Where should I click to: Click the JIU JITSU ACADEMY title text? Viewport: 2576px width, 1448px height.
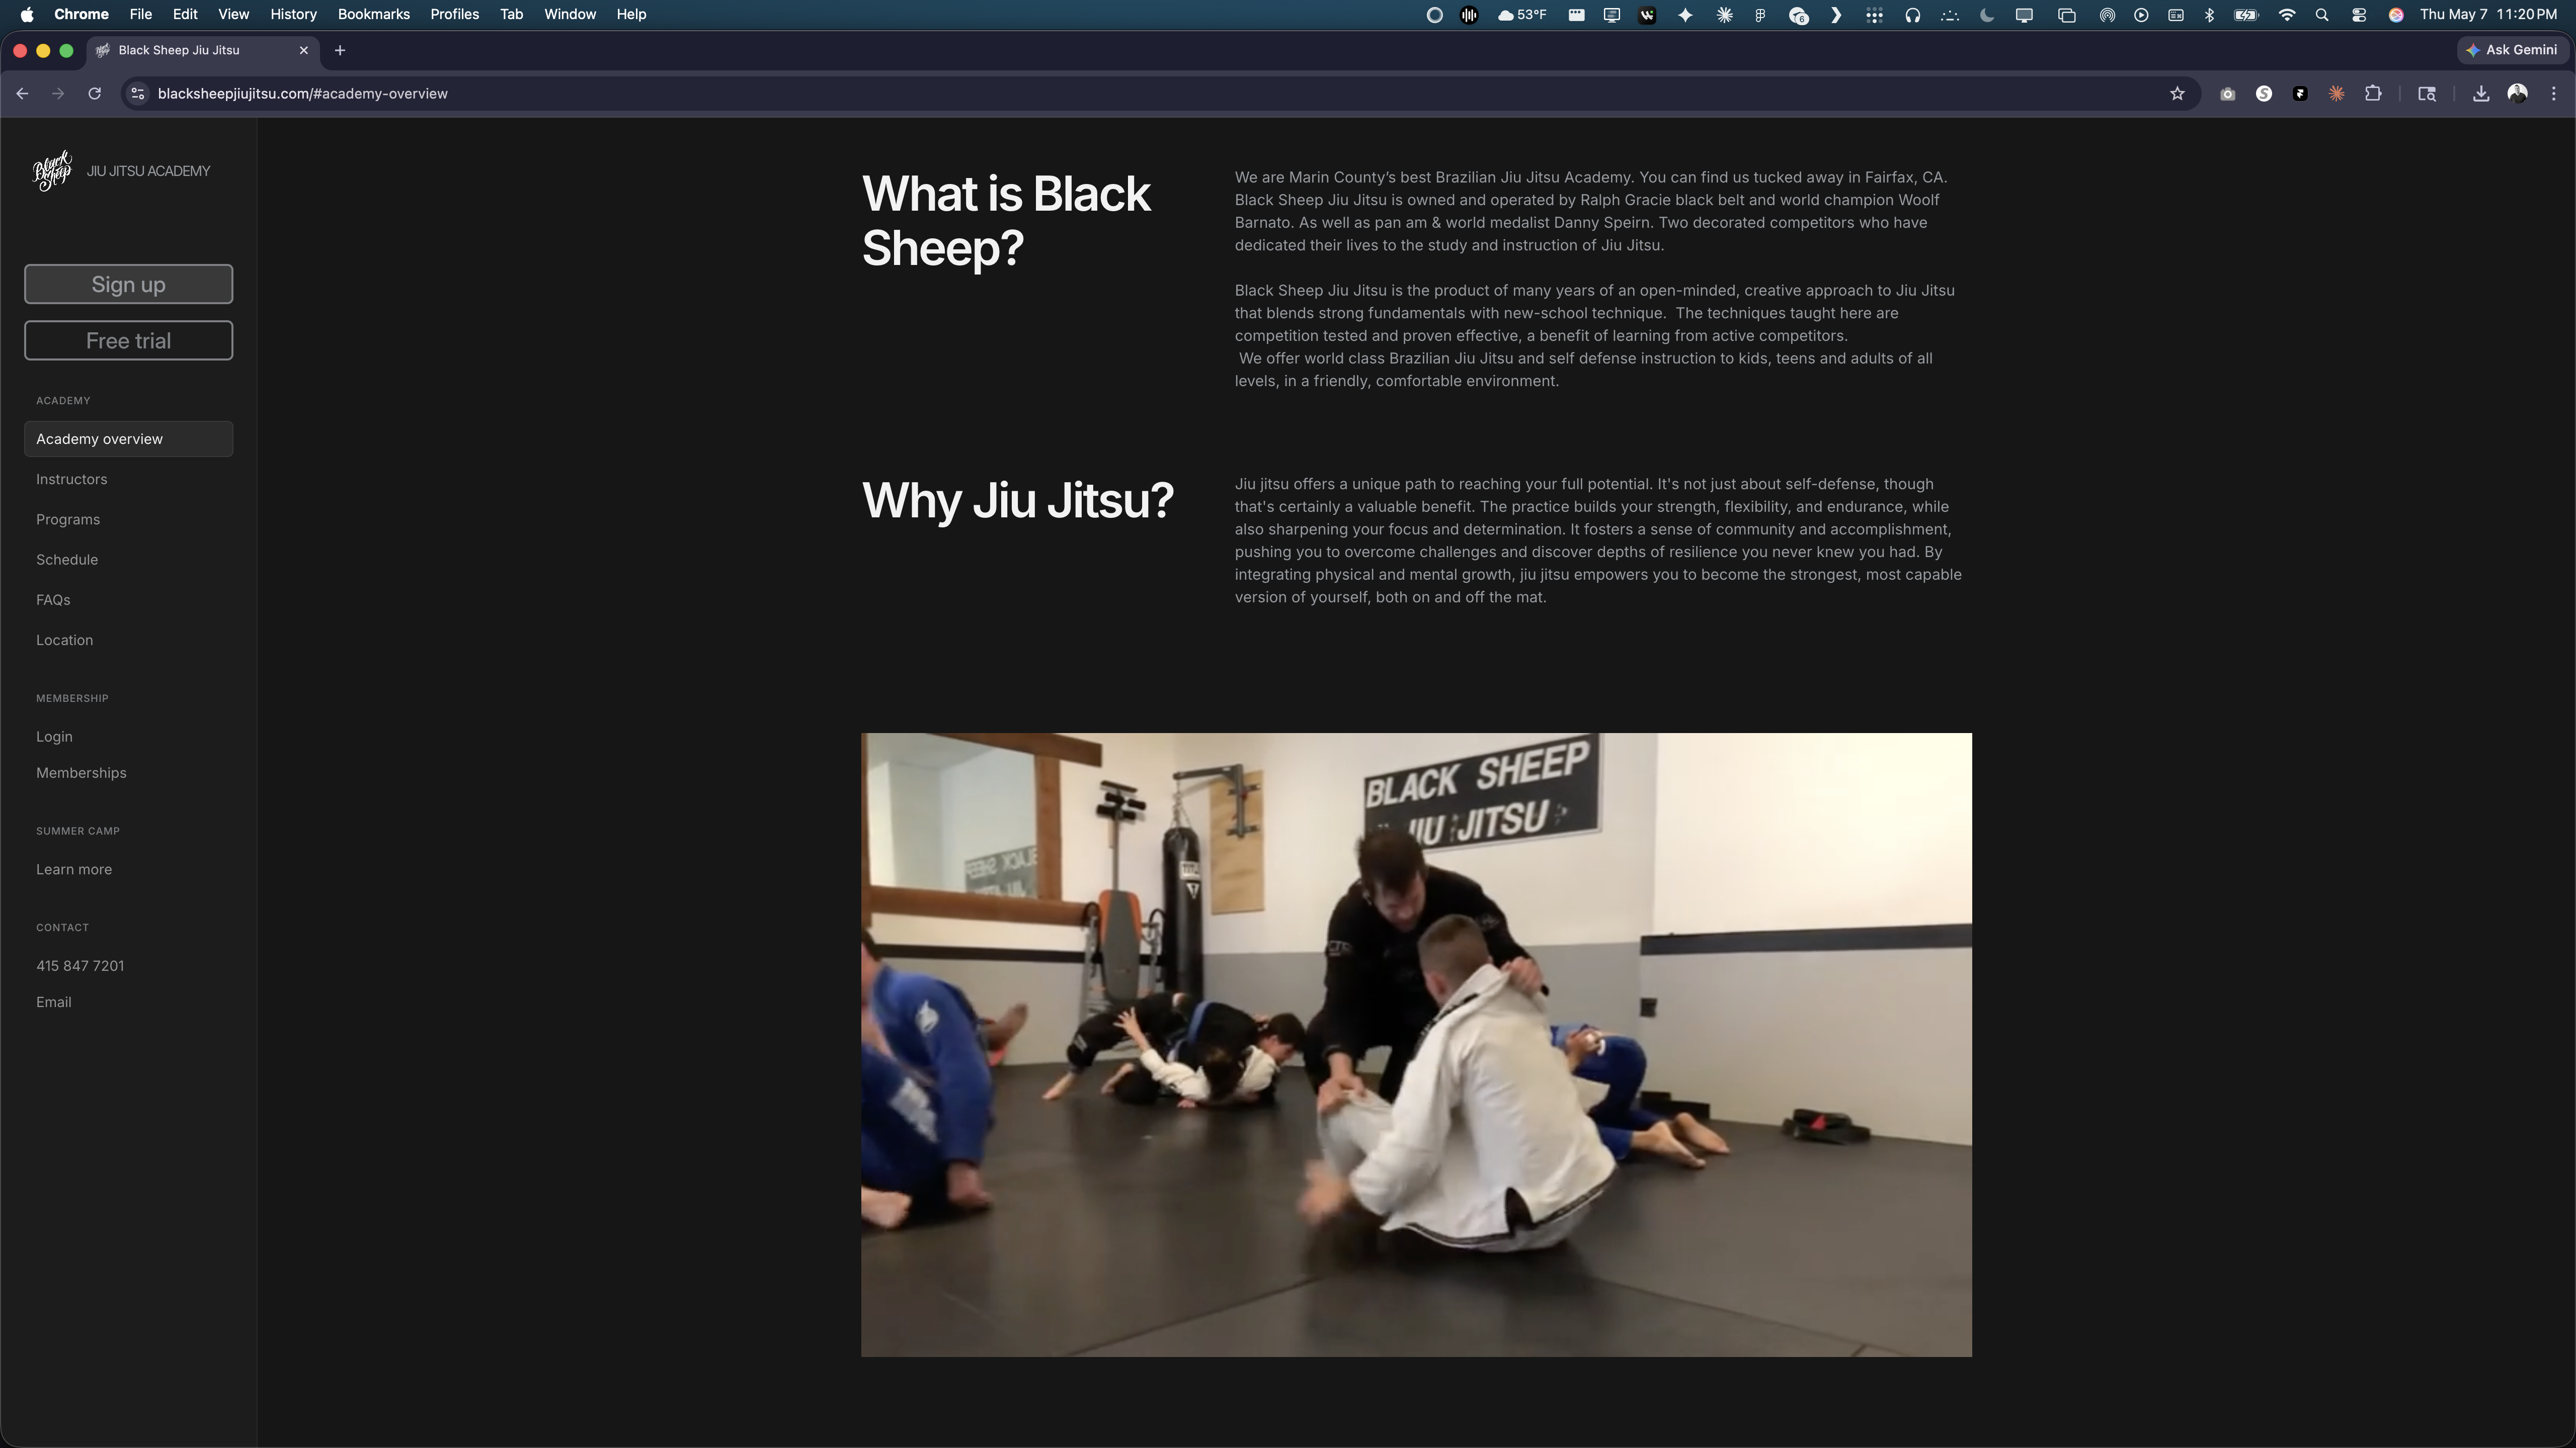coord(148,171)
